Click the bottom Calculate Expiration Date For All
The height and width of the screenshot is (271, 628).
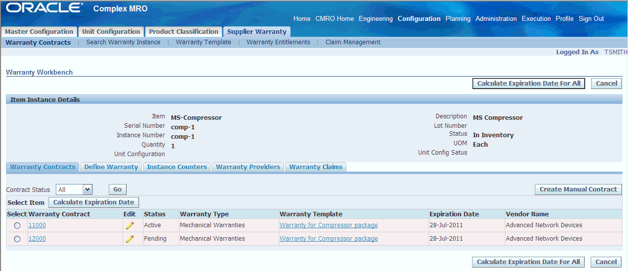pyautogui.click(x=528, y=262)
